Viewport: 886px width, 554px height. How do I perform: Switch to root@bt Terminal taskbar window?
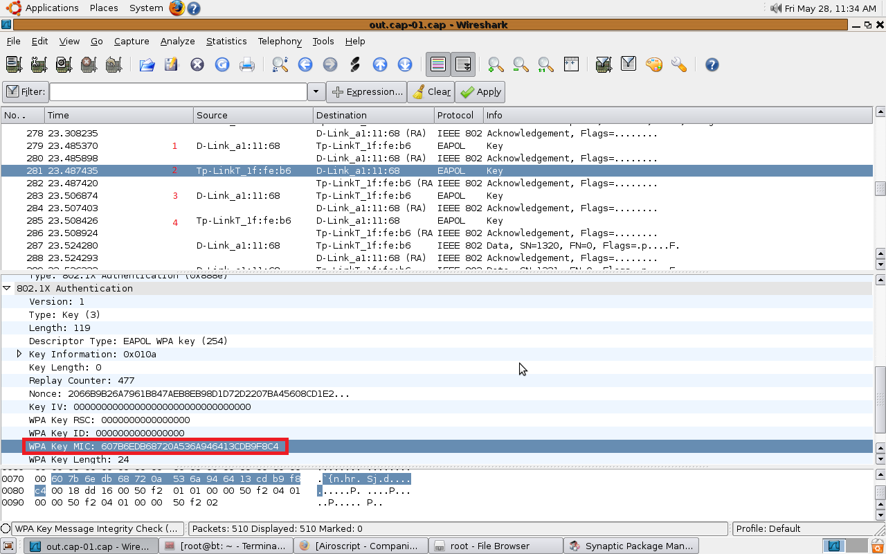pos(226,546)
